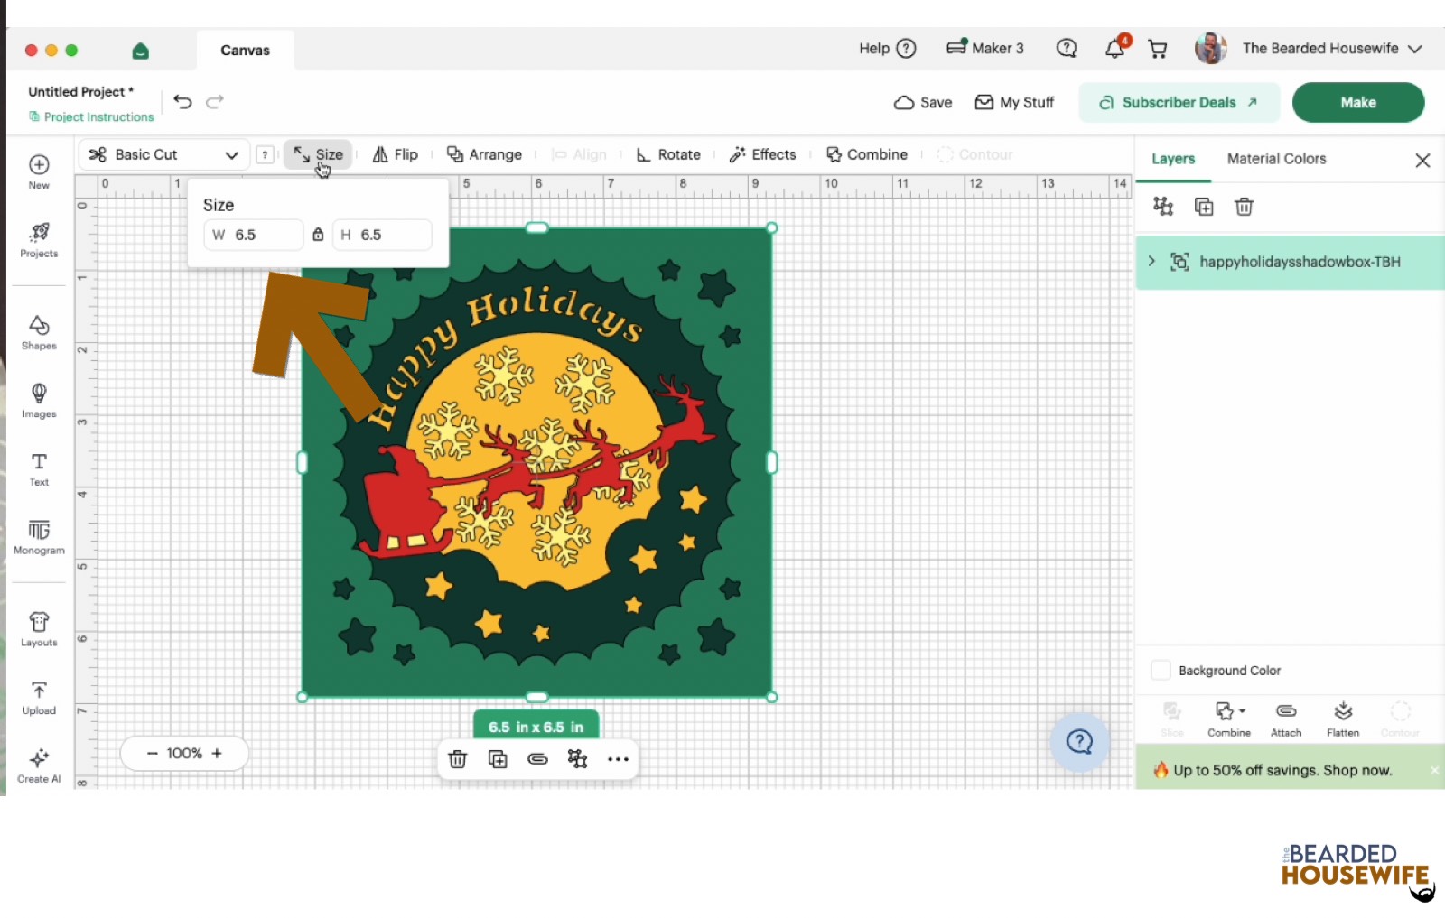
Task: Click the width W input field
Action: 254,235
